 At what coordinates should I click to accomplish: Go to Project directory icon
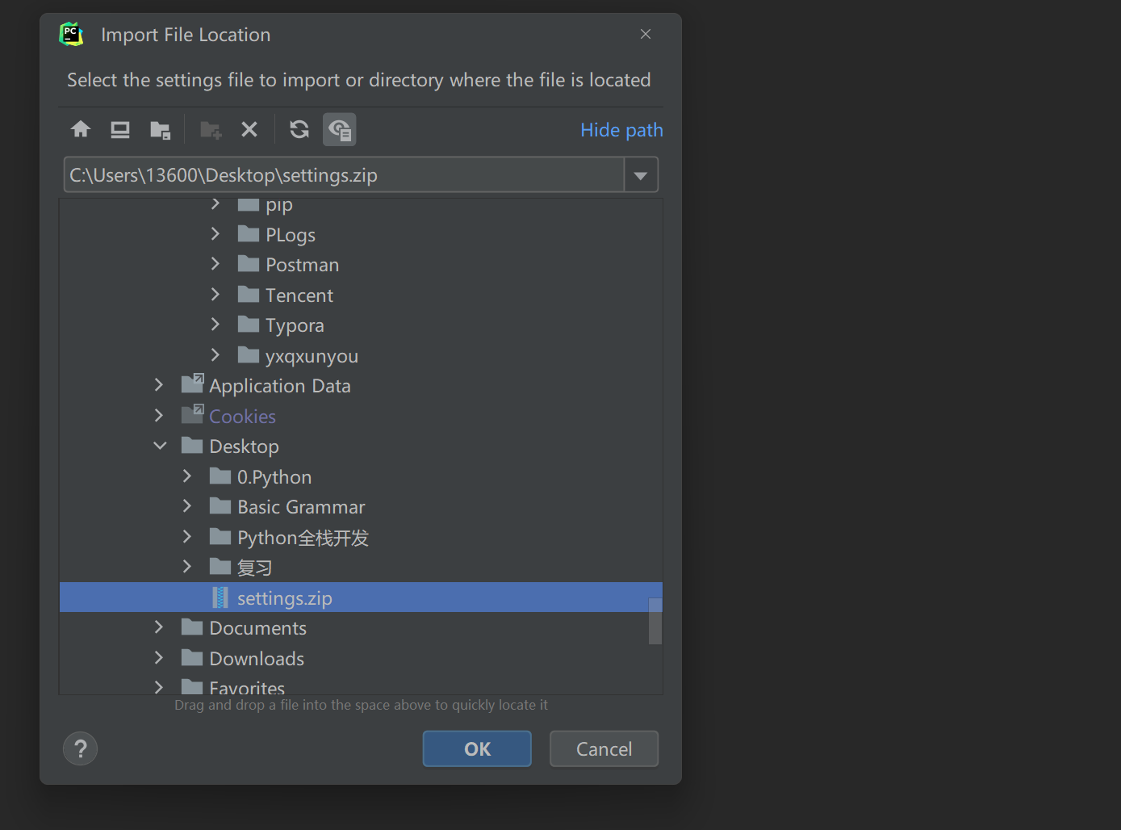click(x=160, y=129)
